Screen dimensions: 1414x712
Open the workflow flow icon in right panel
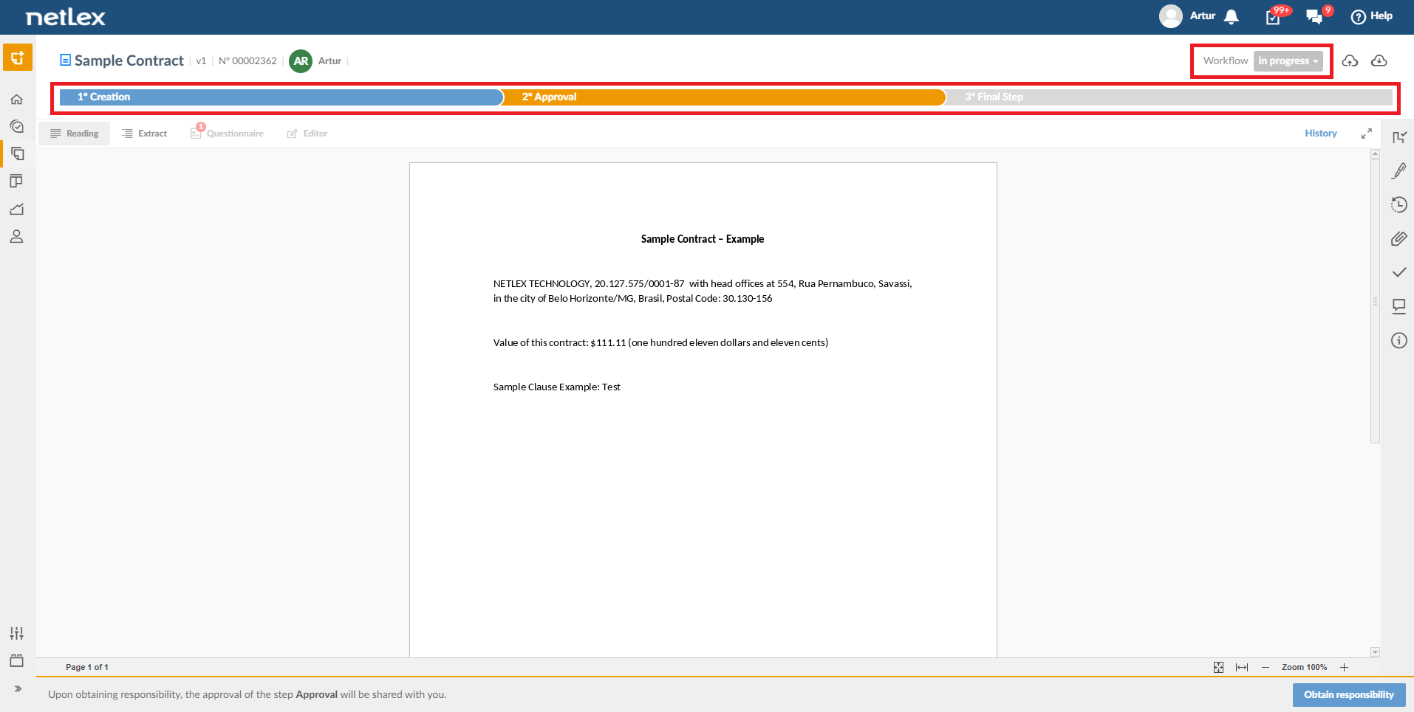[1399, 138]
